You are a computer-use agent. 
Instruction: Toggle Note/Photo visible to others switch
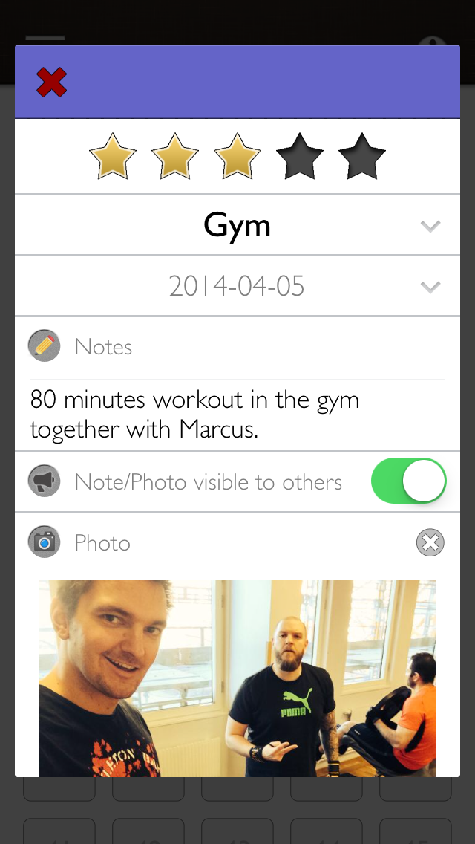(409, 481)
